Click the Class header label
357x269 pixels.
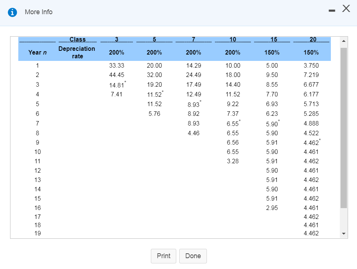coord(78,39)
